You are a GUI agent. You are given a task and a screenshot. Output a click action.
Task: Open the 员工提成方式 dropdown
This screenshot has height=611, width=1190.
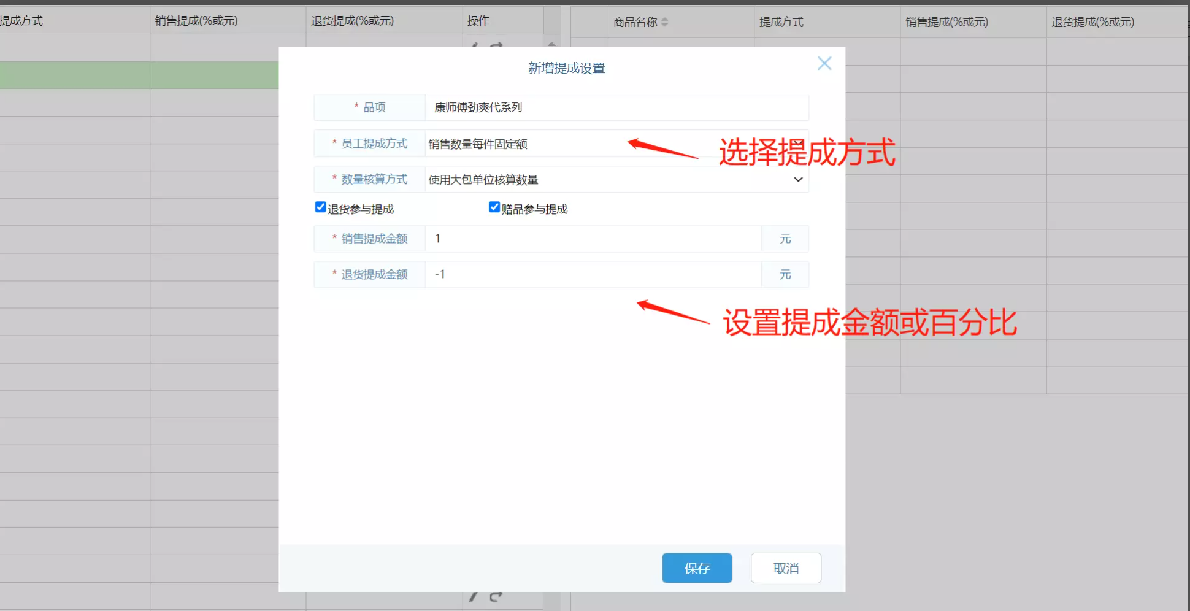pos(616,144)
